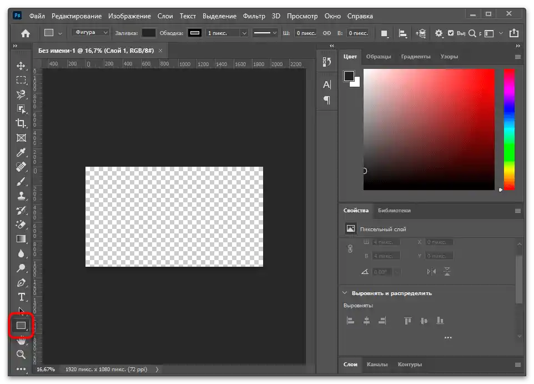Toggle the width-height link in Properties
This screenshot has height=384, width=534.
pos(350,249)
